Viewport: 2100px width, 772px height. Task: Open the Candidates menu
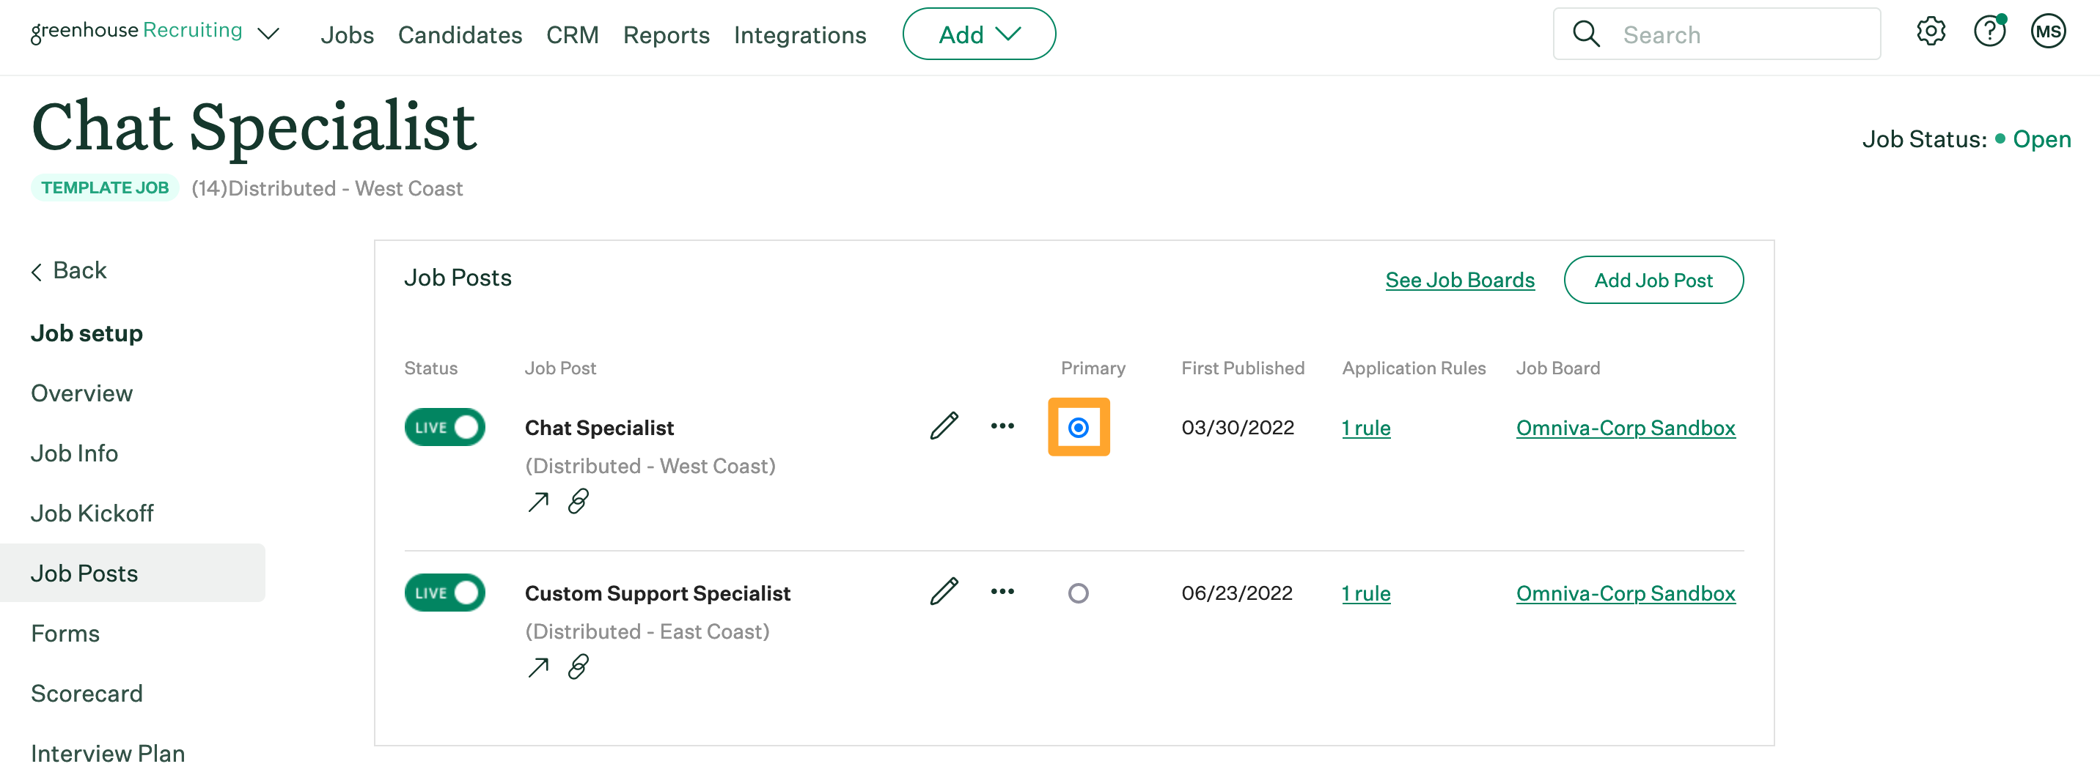pyautogui.click(x=460, y=35)
